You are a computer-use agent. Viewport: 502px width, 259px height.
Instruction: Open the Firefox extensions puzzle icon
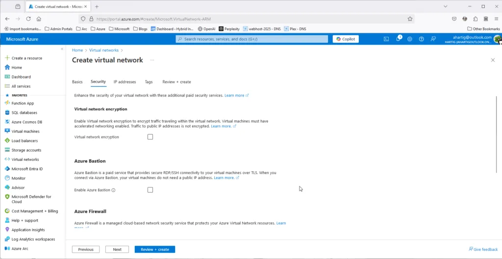(475, 19)
